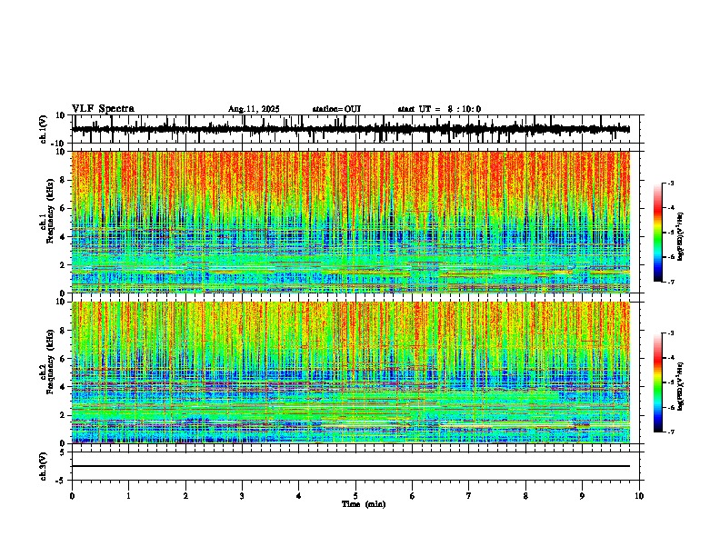Click the ch.1 voltage waveform strip

tap(351, 129)
